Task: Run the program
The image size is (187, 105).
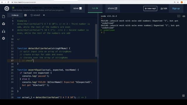Action: click(95, 8)
